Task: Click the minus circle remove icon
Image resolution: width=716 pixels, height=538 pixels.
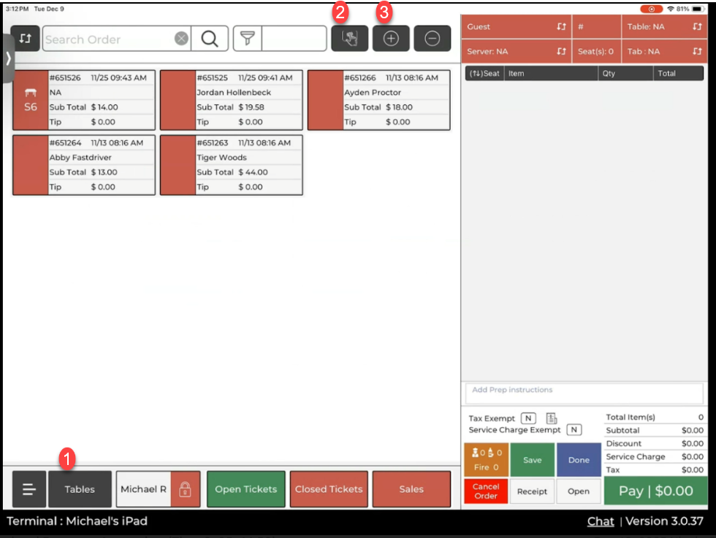Action: (432, 39)
